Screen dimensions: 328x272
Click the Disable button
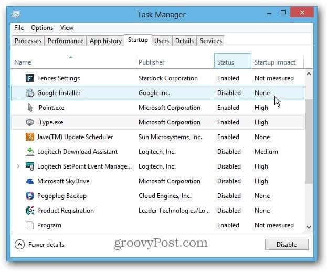click(287, 244)
